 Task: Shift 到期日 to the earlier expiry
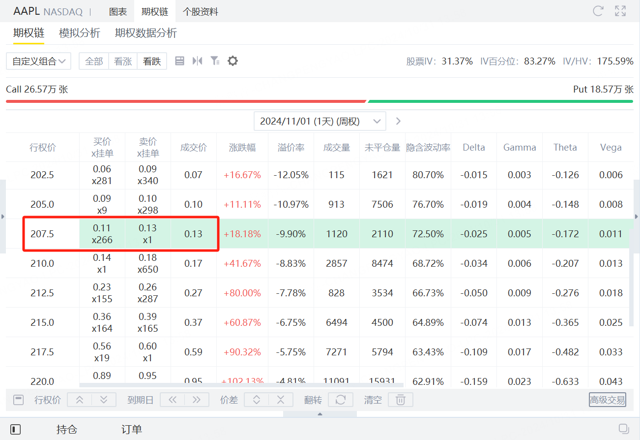pos(173,400)
